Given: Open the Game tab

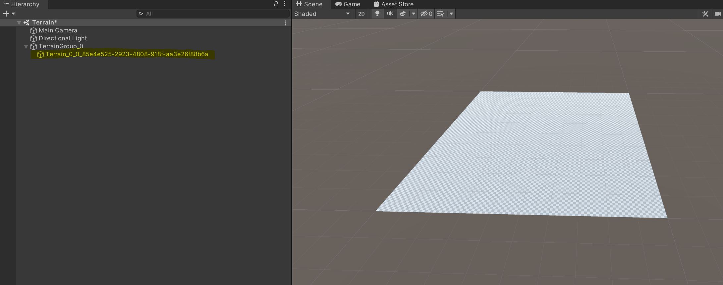Looking at the screenshot, I should coord(348,4).
